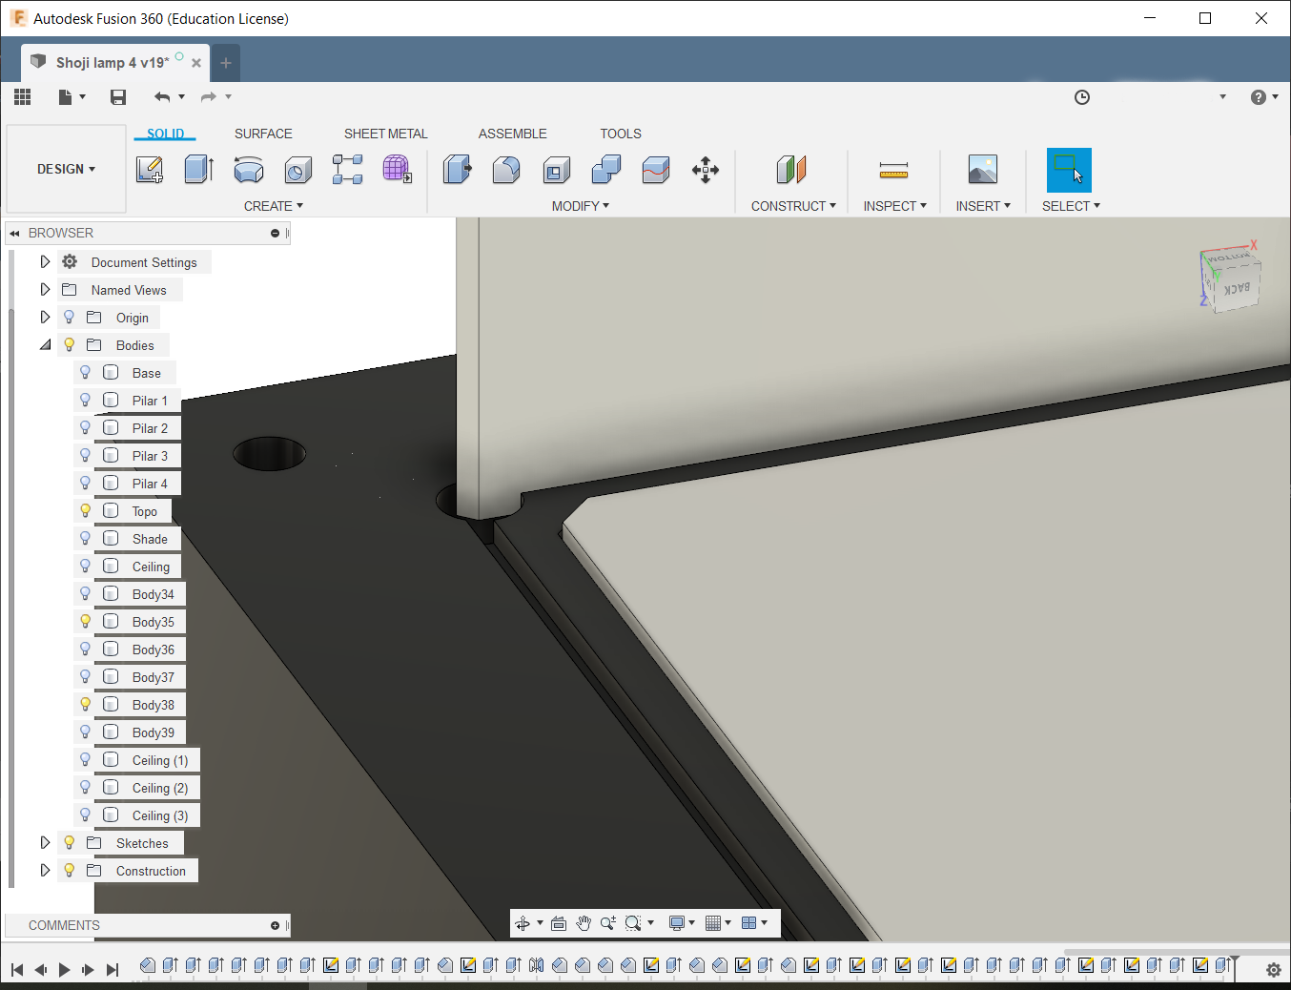The width and height of the screenshot is (1291, 990).
Task: Show the Shade body
Action: click(x=85, y=539)
